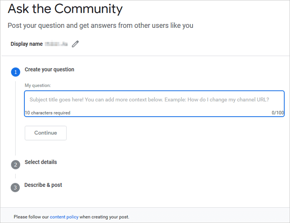Open the content policy link
Screen dimensions: 290x223
64,217
